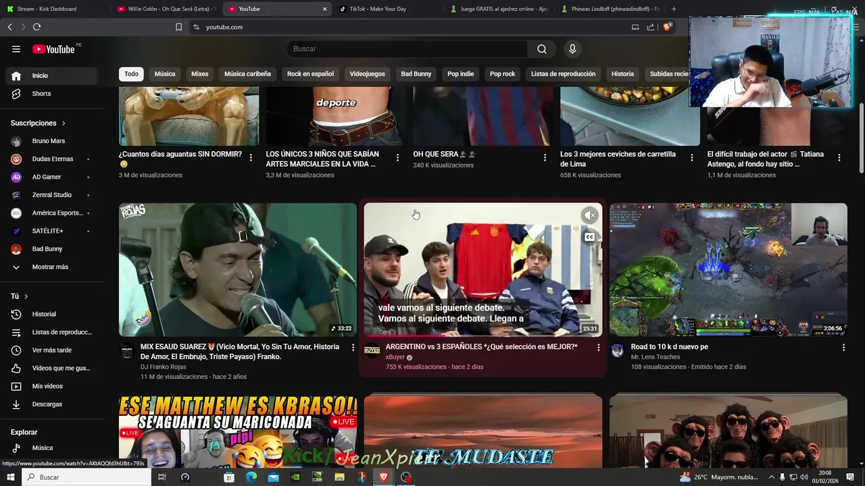
Task: Select the Todo filter chip
Action: 131,74
